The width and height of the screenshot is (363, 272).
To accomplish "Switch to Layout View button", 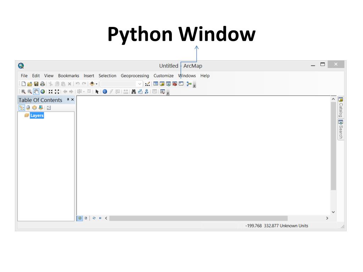I will pos(86,218).
